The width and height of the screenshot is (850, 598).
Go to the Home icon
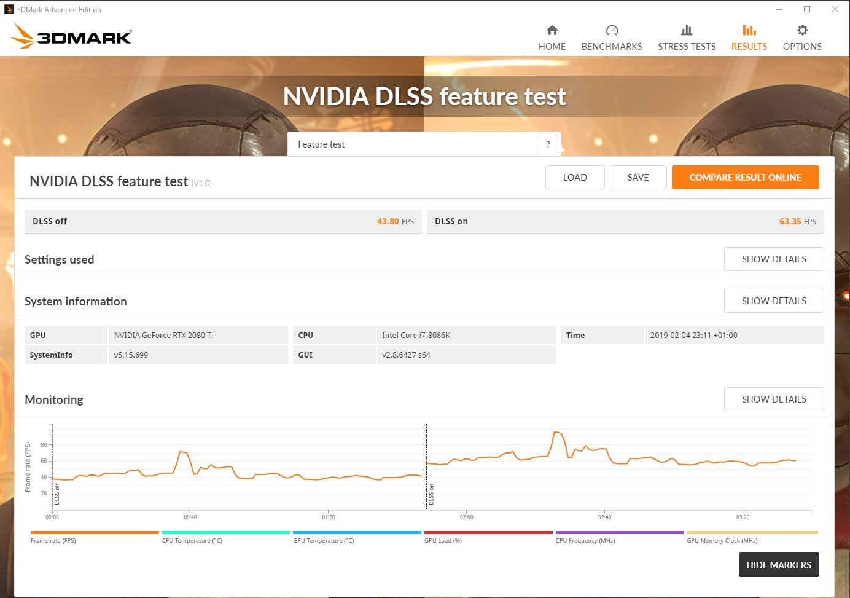[x=552, y=30]
